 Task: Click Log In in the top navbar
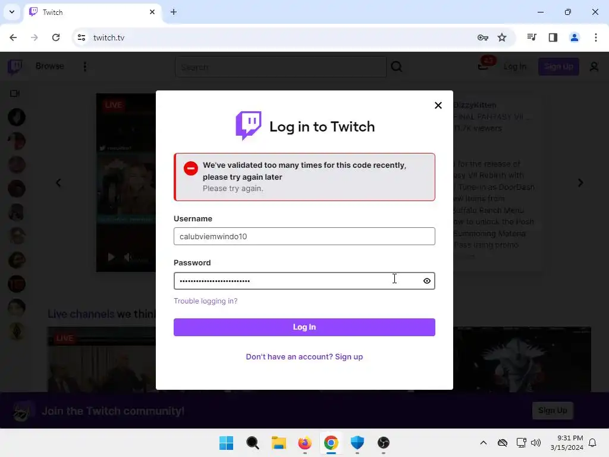point(515,67)
